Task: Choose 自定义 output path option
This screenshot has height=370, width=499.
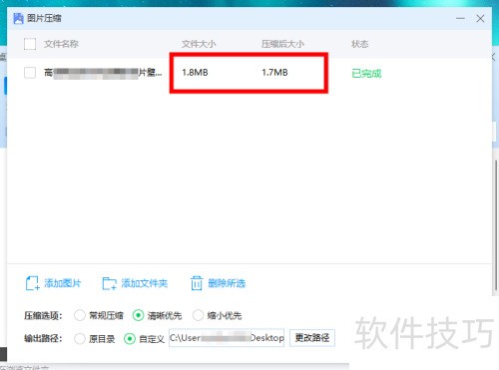Action: (130, 339)
